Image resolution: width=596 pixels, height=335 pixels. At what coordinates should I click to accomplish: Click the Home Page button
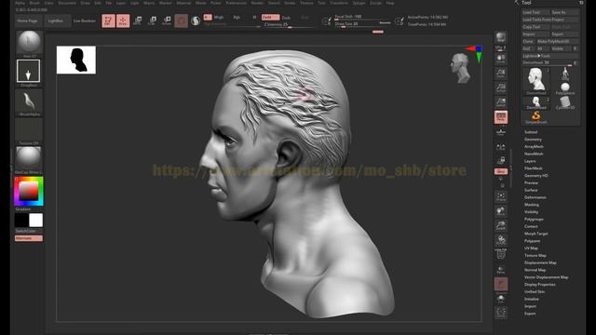tap(27, 20)
